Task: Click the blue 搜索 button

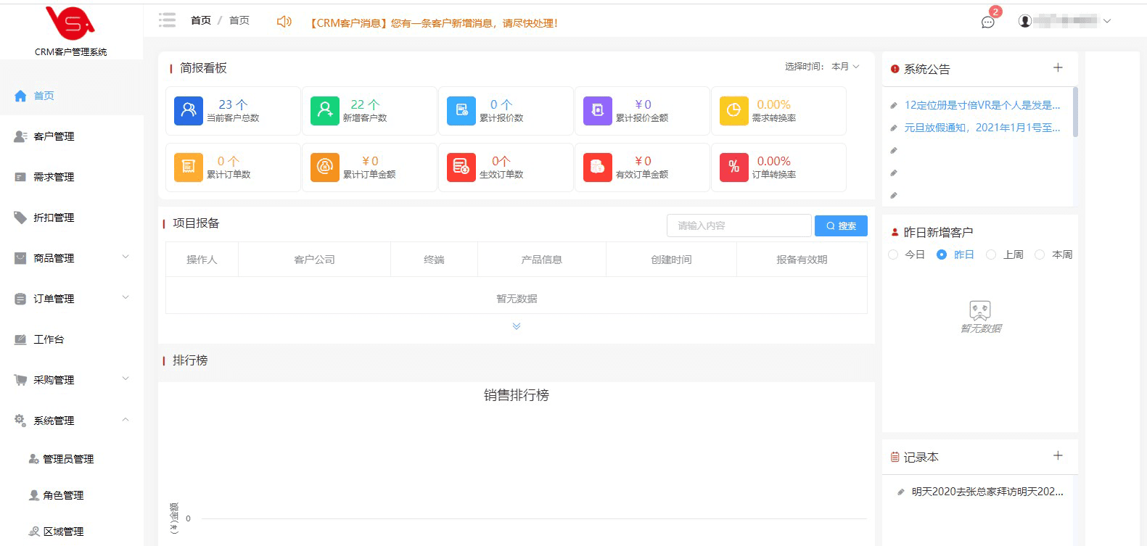Action: pos(841,226)
